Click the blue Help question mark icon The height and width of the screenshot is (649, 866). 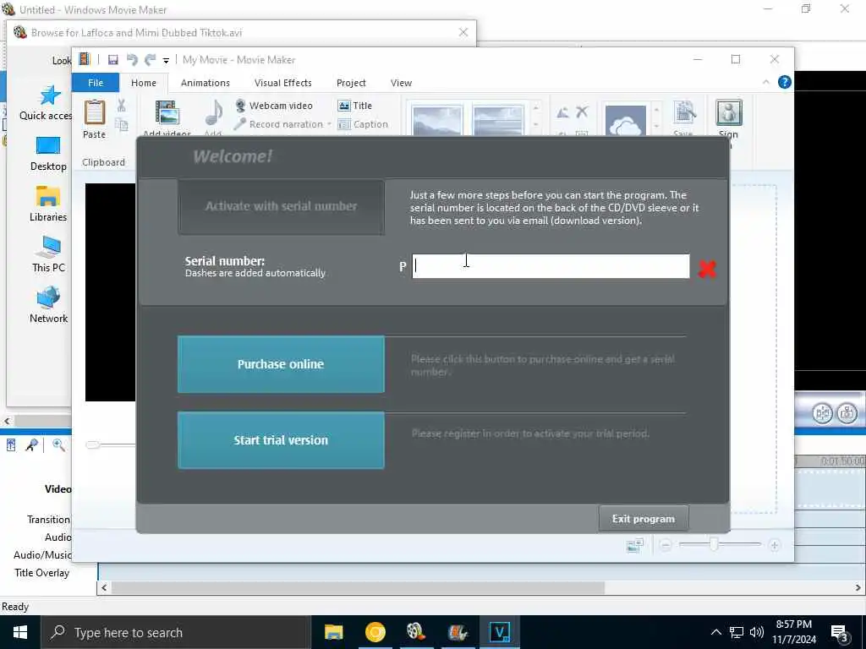tap(784, 82)
